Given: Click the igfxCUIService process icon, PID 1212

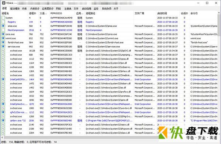Looking at the screenshot, I should click(x=3, y=112).
